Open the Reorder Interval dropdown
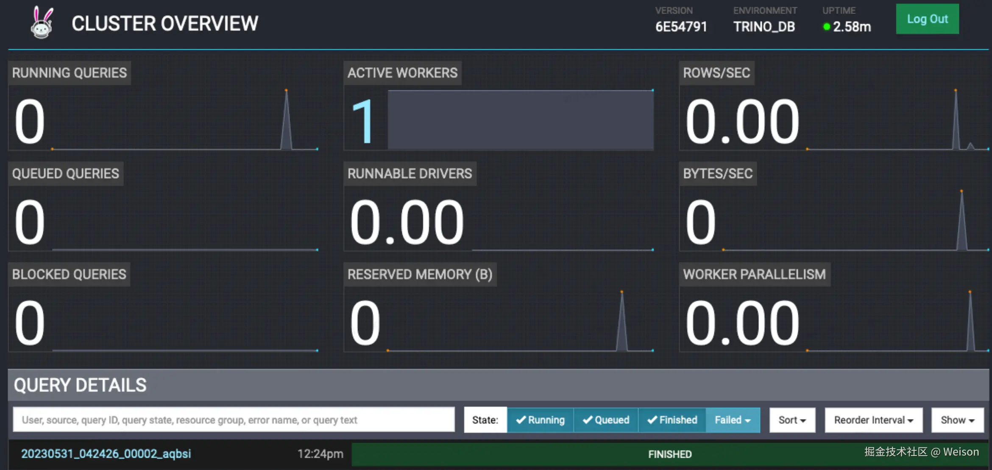992x470 pixels. (873, 420)
